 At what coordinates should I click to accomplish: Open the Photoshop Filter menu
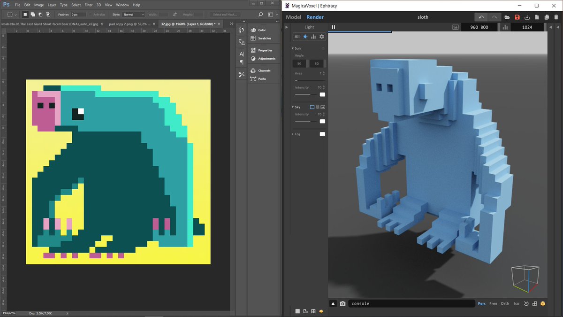coord(88,5)
